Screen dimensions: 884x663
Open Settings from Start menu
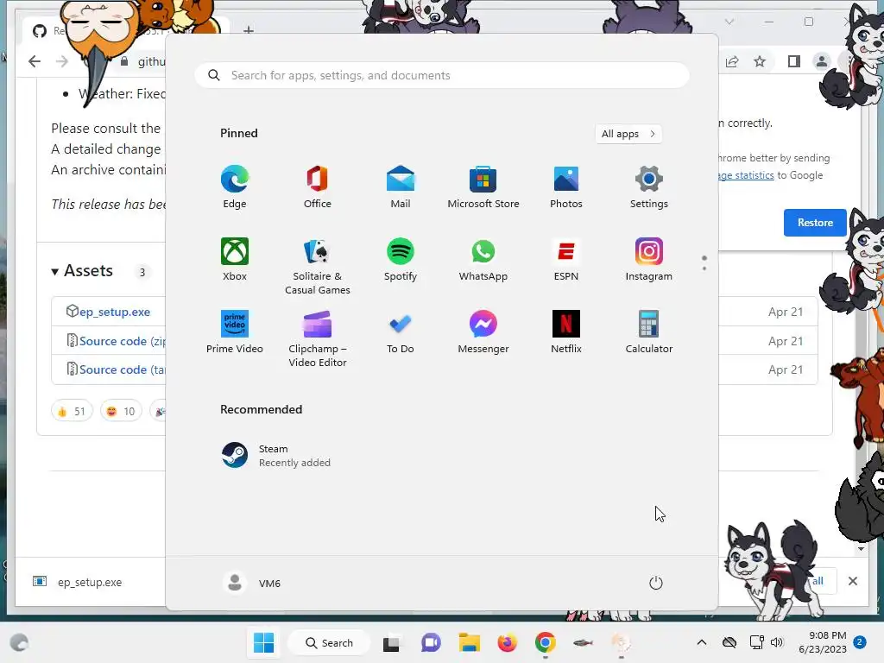pyautogui.click(x=649, y=187)
